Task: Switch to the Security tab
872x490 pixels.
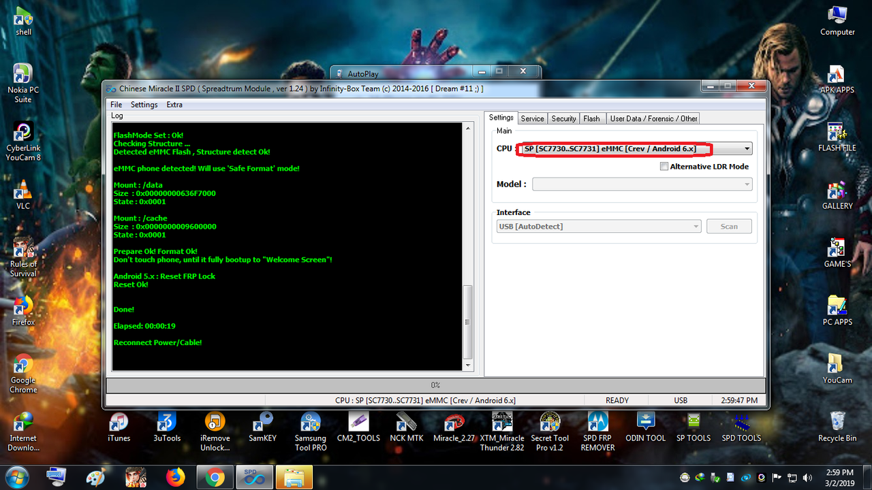Action: 563,118
